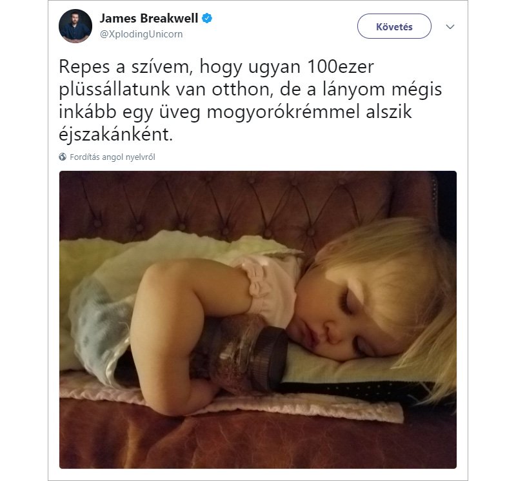The height and width of the screenshot is (481, 516).
Task: Click the last tweet line 'éjszakánként.'
Action: click(116, 134)
